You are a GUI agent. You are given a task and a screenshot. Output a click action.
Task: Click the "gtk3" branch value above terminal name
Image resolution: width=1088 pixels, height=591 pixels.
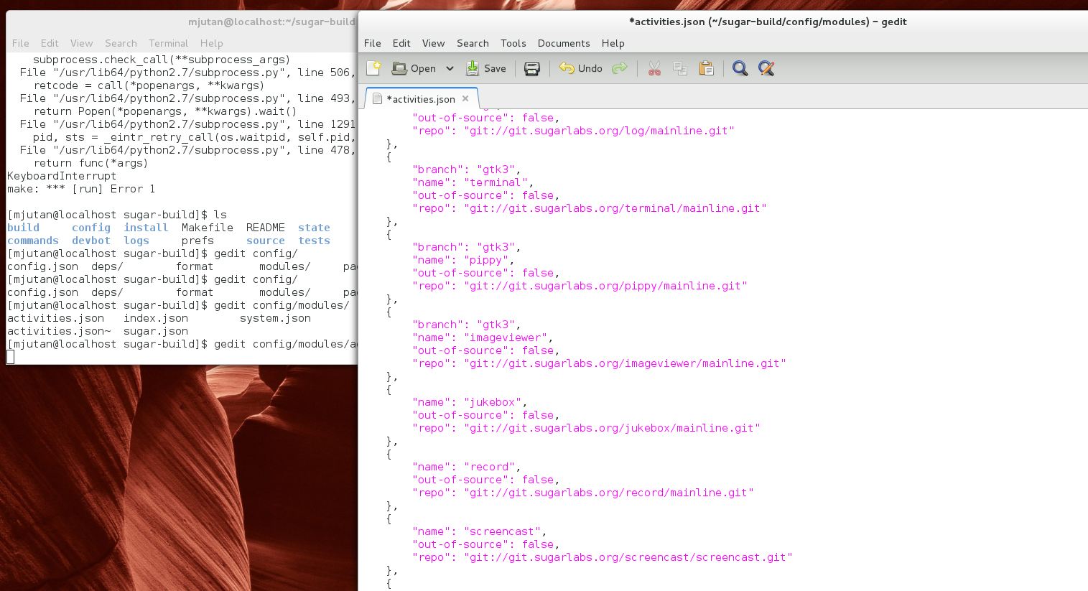(496, 169)
